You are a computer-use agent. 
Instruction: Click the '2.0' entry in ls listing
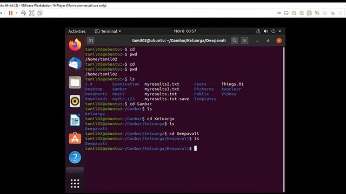(89, 84)
